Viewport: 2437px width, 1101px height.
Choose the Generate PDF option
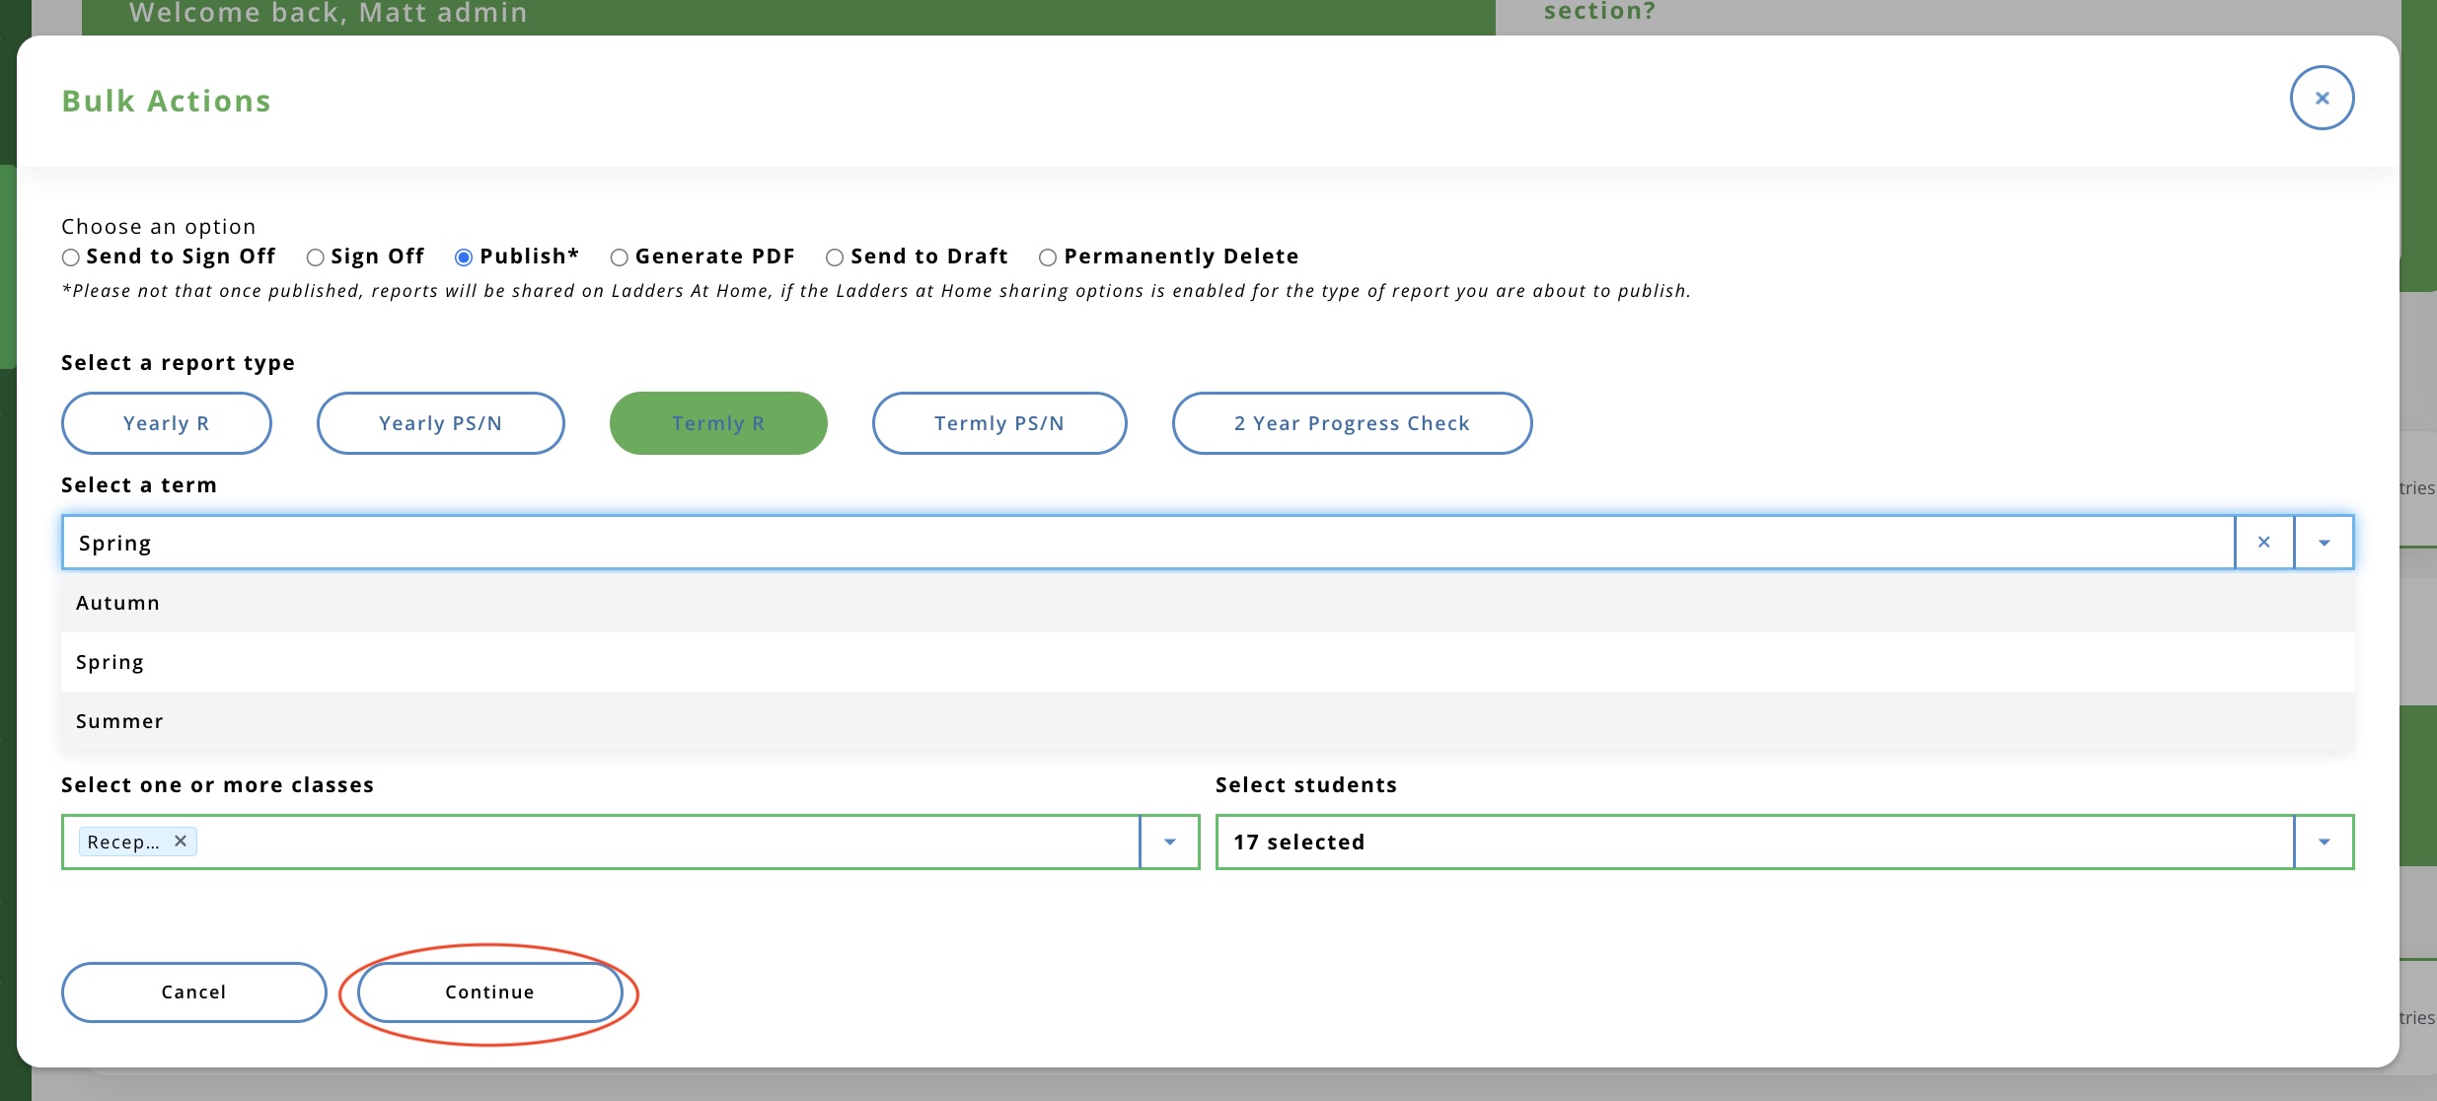pos(620,257)
